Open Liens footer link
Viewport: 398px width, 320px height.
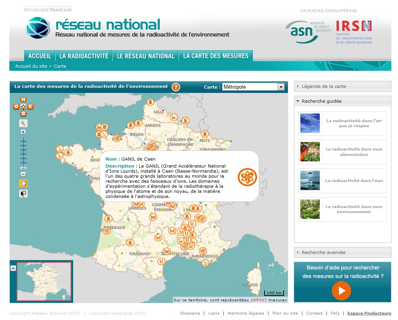pos(214,313)
